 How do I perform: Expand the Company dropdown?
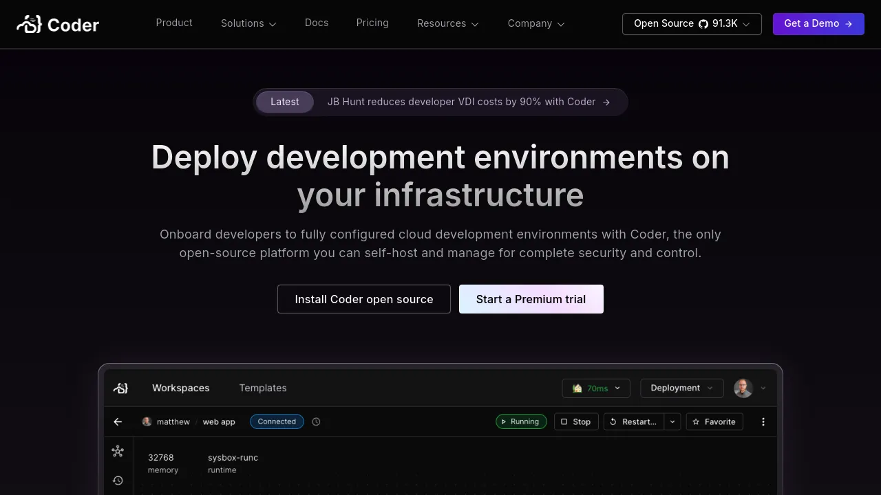[536, 23]
